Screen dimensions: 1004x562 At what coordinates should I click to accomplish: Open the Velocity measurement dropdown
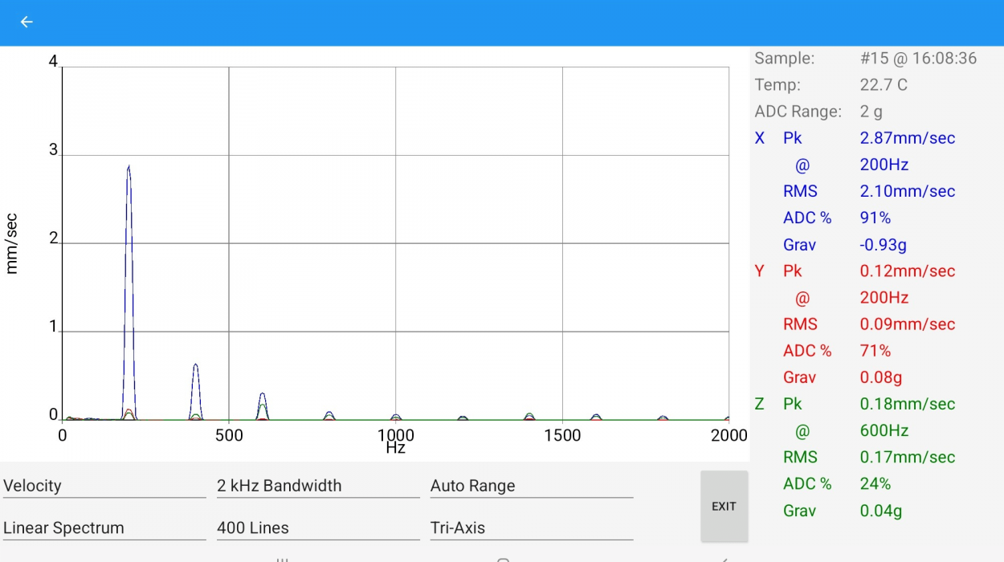104,486
